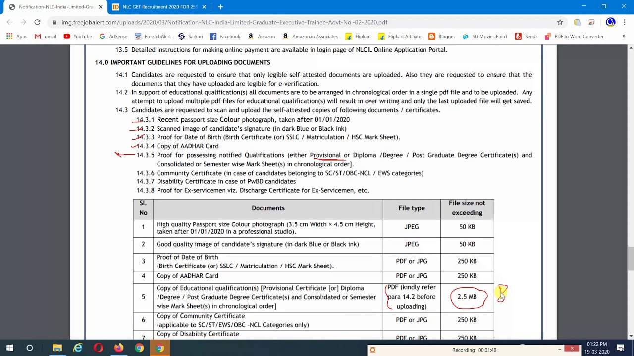Click the PDF vertical scrollbar thumb
Screen dimensions: 634x356
[631, 258]
